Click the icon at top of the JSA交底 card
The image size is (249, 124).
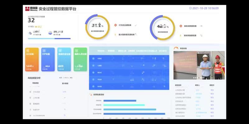click(x=28, y=50)
